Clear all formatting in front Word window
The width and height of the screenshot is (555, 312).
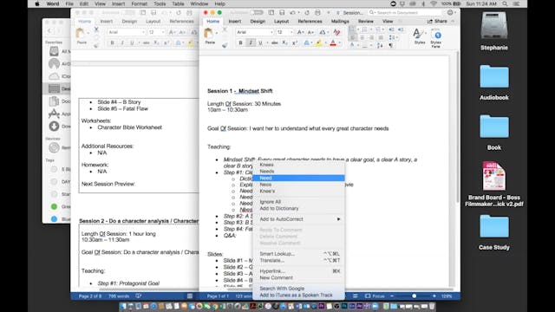[336, 32]
